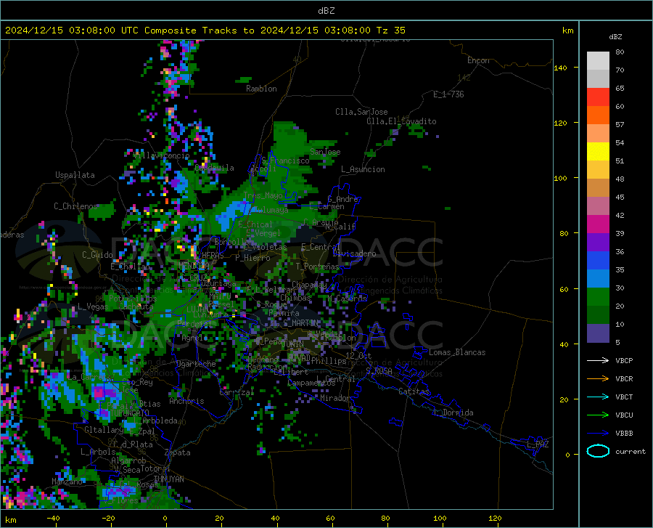
Task: Click the Lomas_Blancas place label
Action: [457, 352]
